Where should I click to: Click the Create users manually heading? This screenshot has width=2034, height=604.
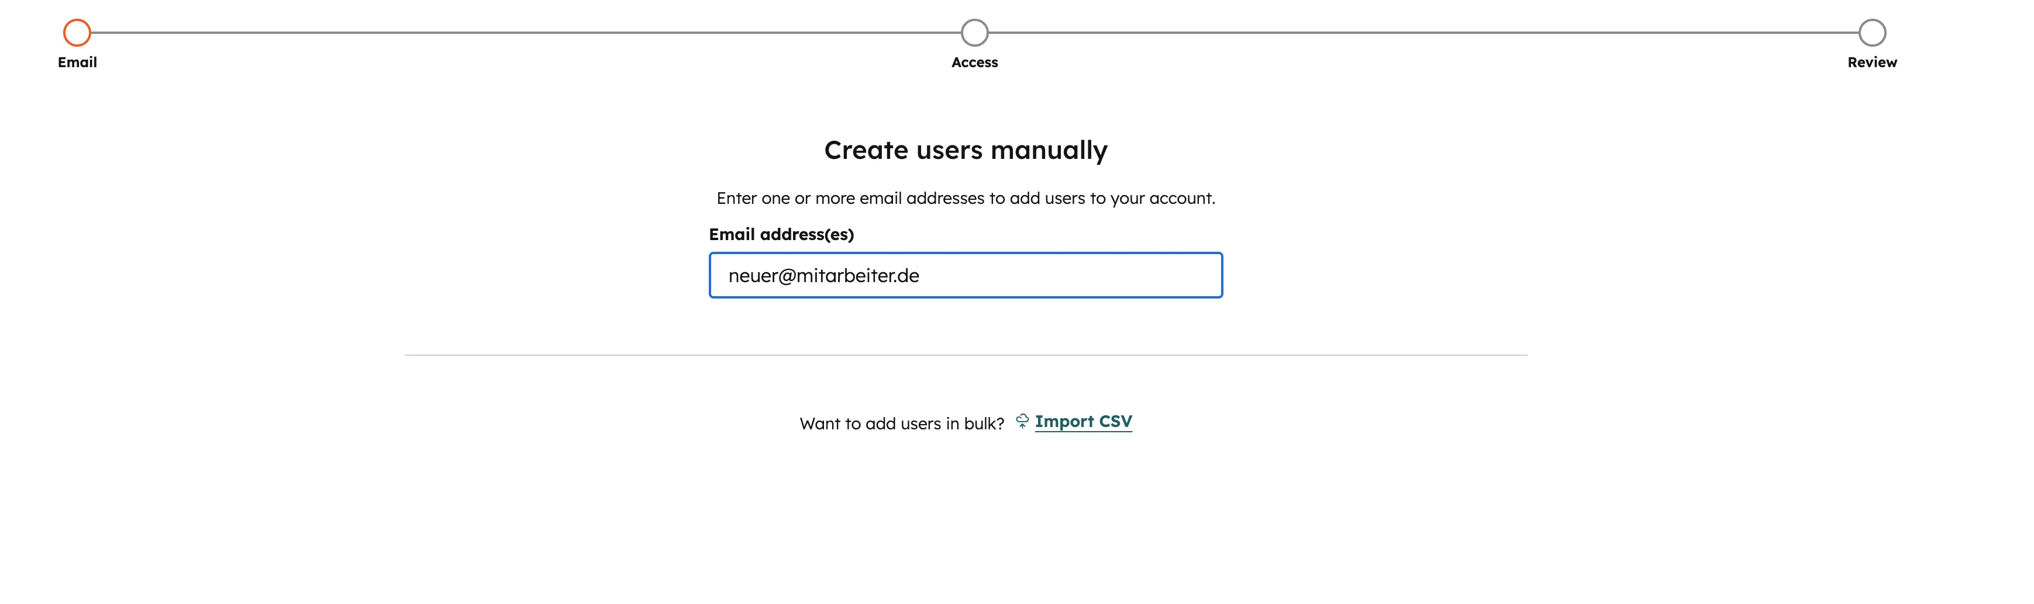pyautogui.click(x=967, y=149)
